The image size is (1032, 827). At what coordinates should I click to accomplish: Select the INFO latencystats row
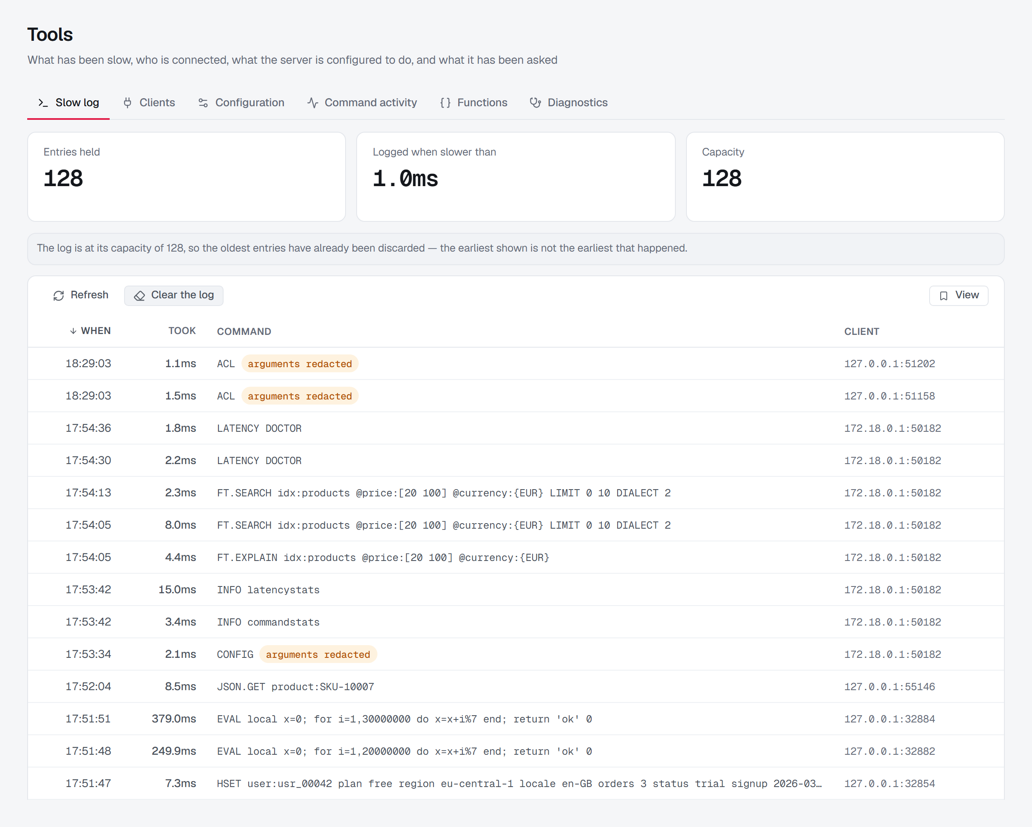coord(516,589)
